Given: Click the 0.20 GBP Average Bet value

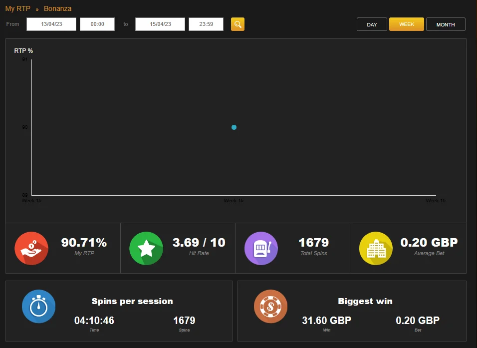Looking at the screenshot, I should pyautogui.click(x=429, y=242).
